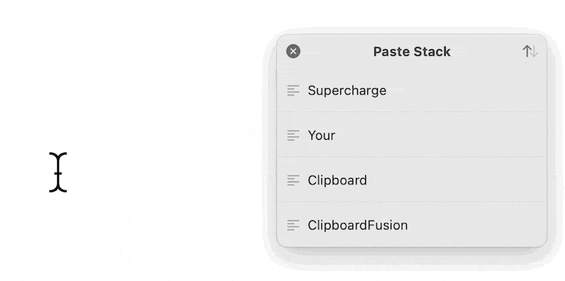565x281 pixels.
Task: Reverse the paste stack order with arrows icon
Action: point(530,52)
